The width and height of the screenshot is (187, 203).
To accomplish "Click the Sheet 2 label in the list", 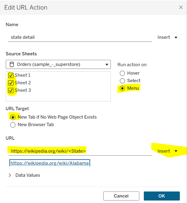I will [23, 83].
